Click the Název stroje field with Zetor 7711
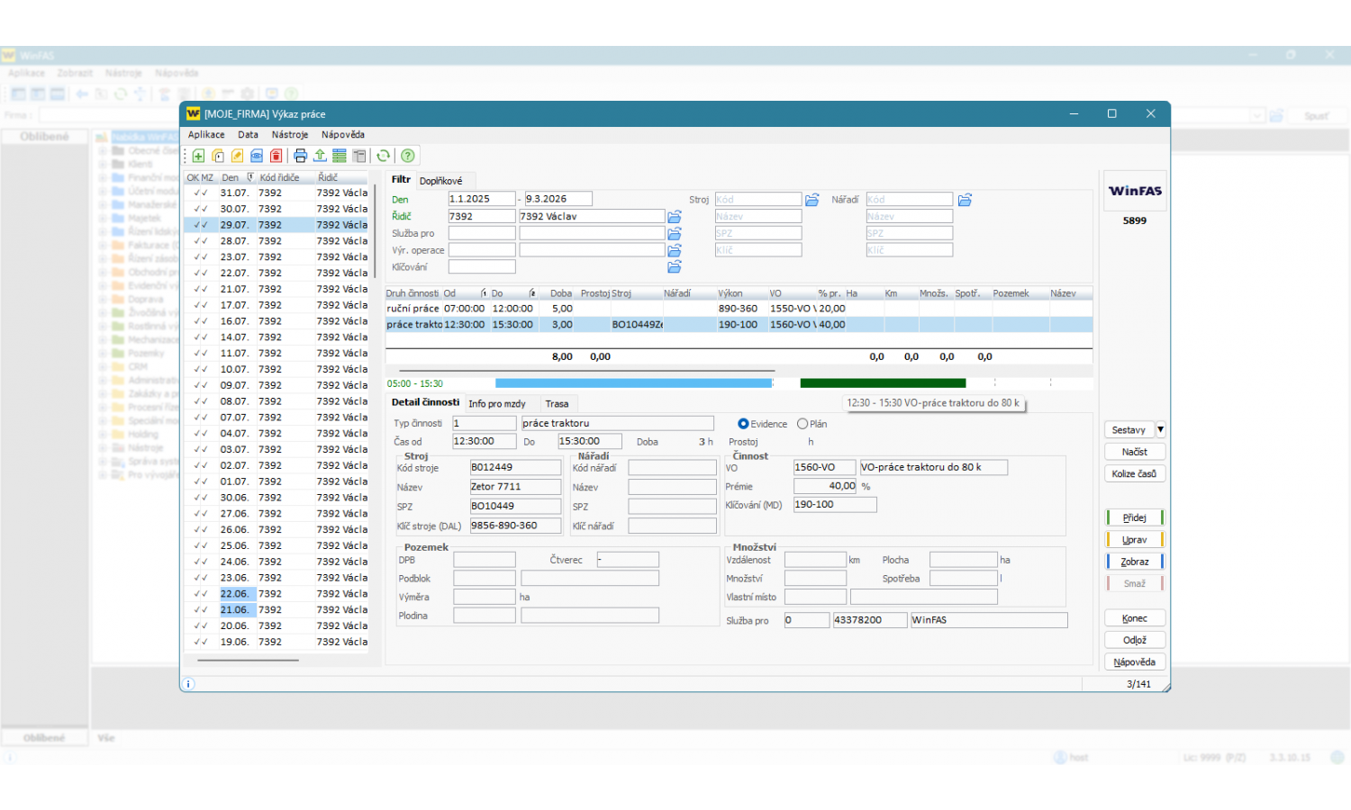The width and height of the screenshot is (1351, 810). 514,487
